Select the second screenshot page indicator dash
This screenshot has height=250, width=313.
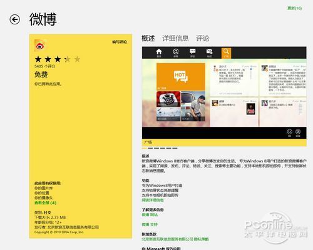(150, 148)
